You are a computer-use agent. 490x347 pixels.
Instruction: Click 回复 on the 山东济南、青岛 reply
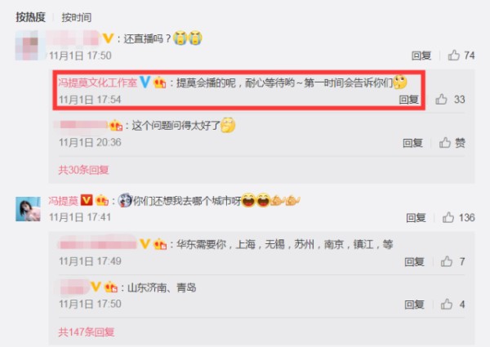[414, 305]
